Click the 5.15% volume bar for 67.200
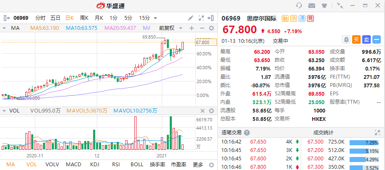 [x=365, y=151]
